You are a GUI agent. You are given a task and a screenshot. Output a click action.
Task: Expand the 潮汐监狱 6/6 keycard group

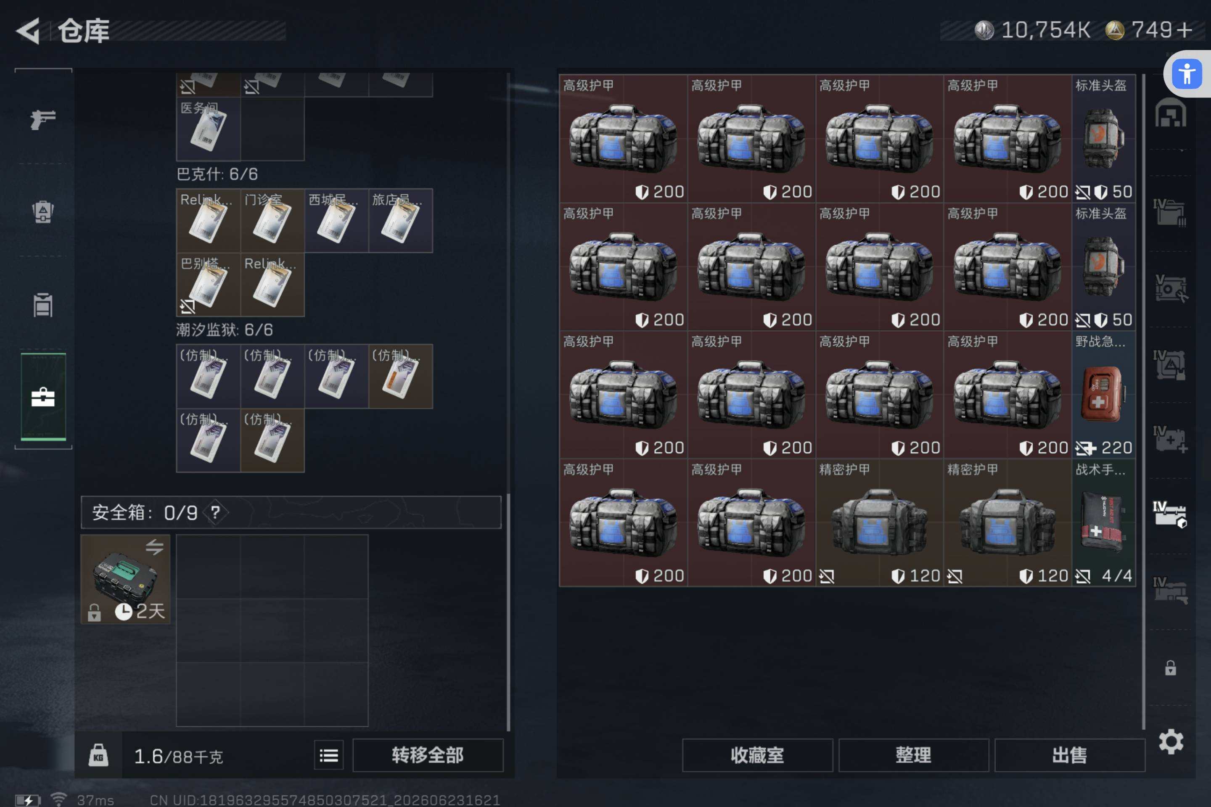(x=225, y=330)
